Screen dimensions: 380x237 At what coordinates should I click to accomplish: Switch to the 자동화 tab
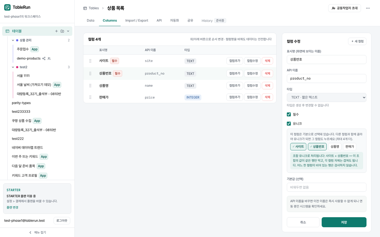pyautogui.click(x=174, y=21)
